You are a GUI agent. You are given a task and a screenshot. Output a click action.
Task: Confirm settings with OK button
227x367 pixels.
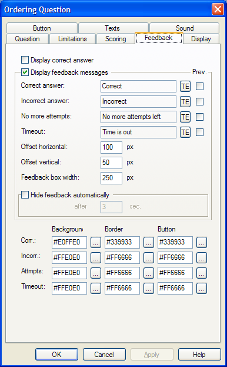pyautogui.click(x=56, y=355)
